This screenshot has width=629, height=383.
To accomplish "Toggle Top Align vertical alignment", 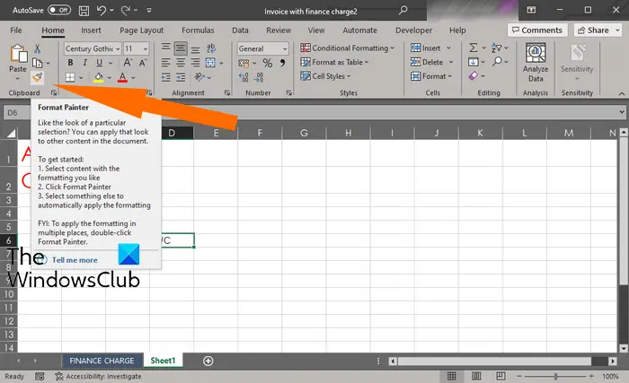I will (166, 48).
